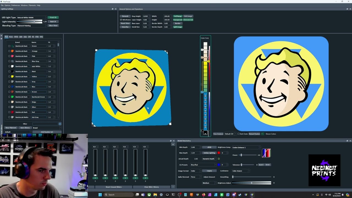Click the Orange filament color swatch
Image resolution: width=352 pixels, height=198 pixels.
tap(12, 51)
